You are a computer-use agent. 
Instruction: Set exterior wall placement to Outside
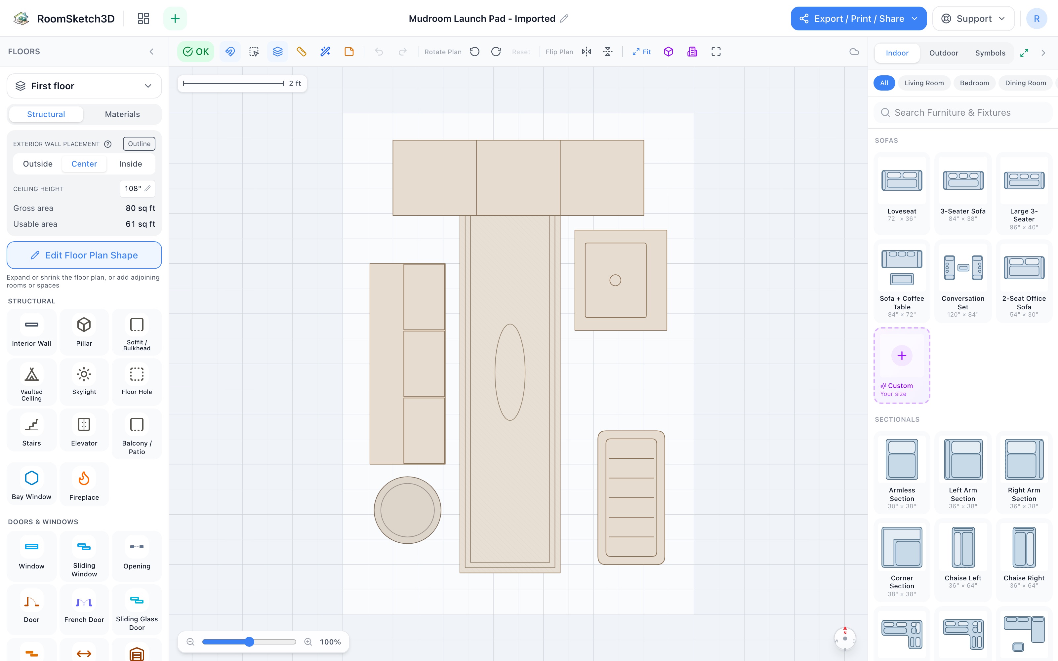pos(38,164)
